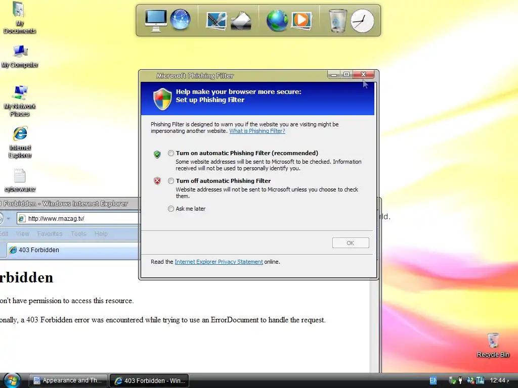
Task: Click the IE address bar with mazag.tv URL
Action: point(78,218)
